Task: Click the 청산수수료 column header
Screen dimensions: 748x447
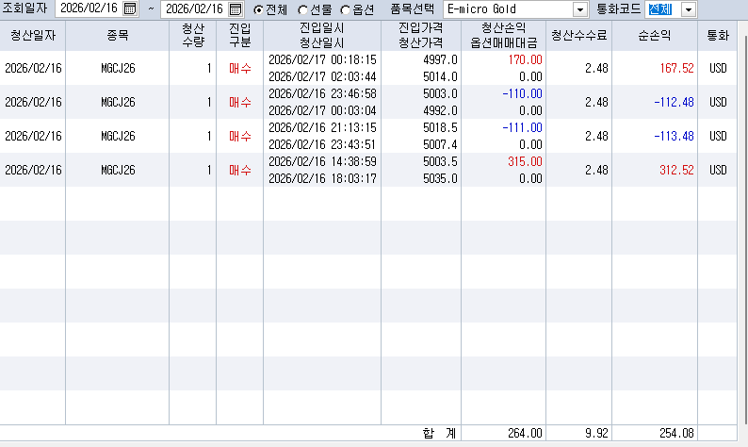Action: point(579,35)
